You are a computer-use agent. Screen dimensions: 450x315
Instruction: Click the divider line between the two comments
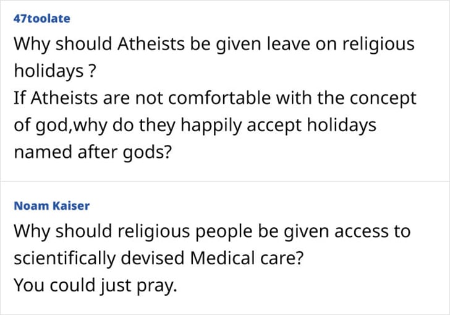pos(225,181)
